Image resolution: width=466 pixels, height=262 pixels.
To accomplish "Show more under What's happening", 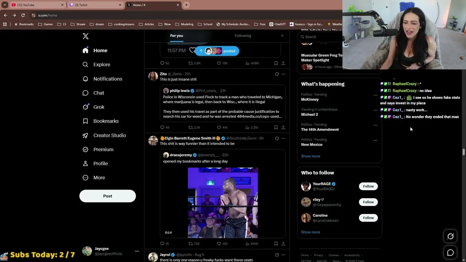I will [x=311, y=156].
